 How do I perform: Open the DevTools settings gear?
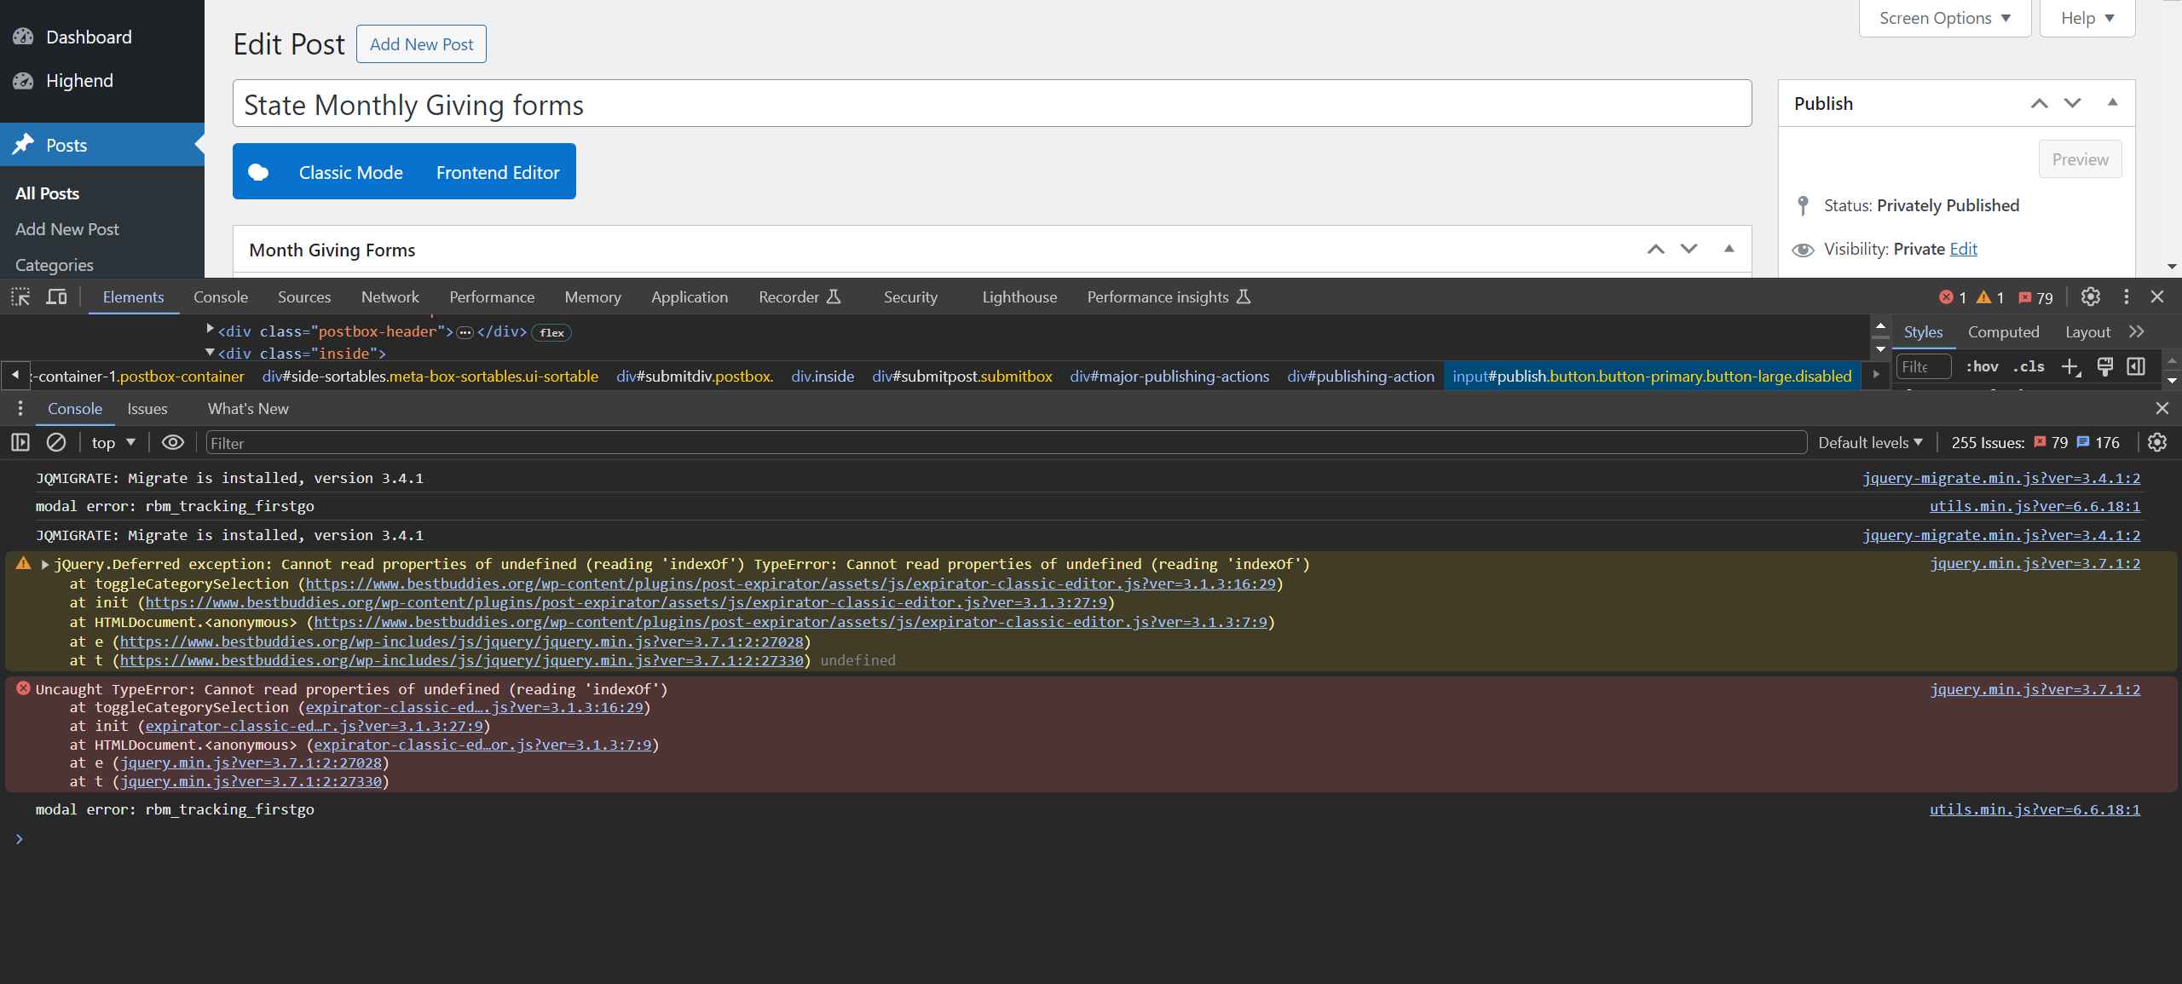[x=2090, y=296]
